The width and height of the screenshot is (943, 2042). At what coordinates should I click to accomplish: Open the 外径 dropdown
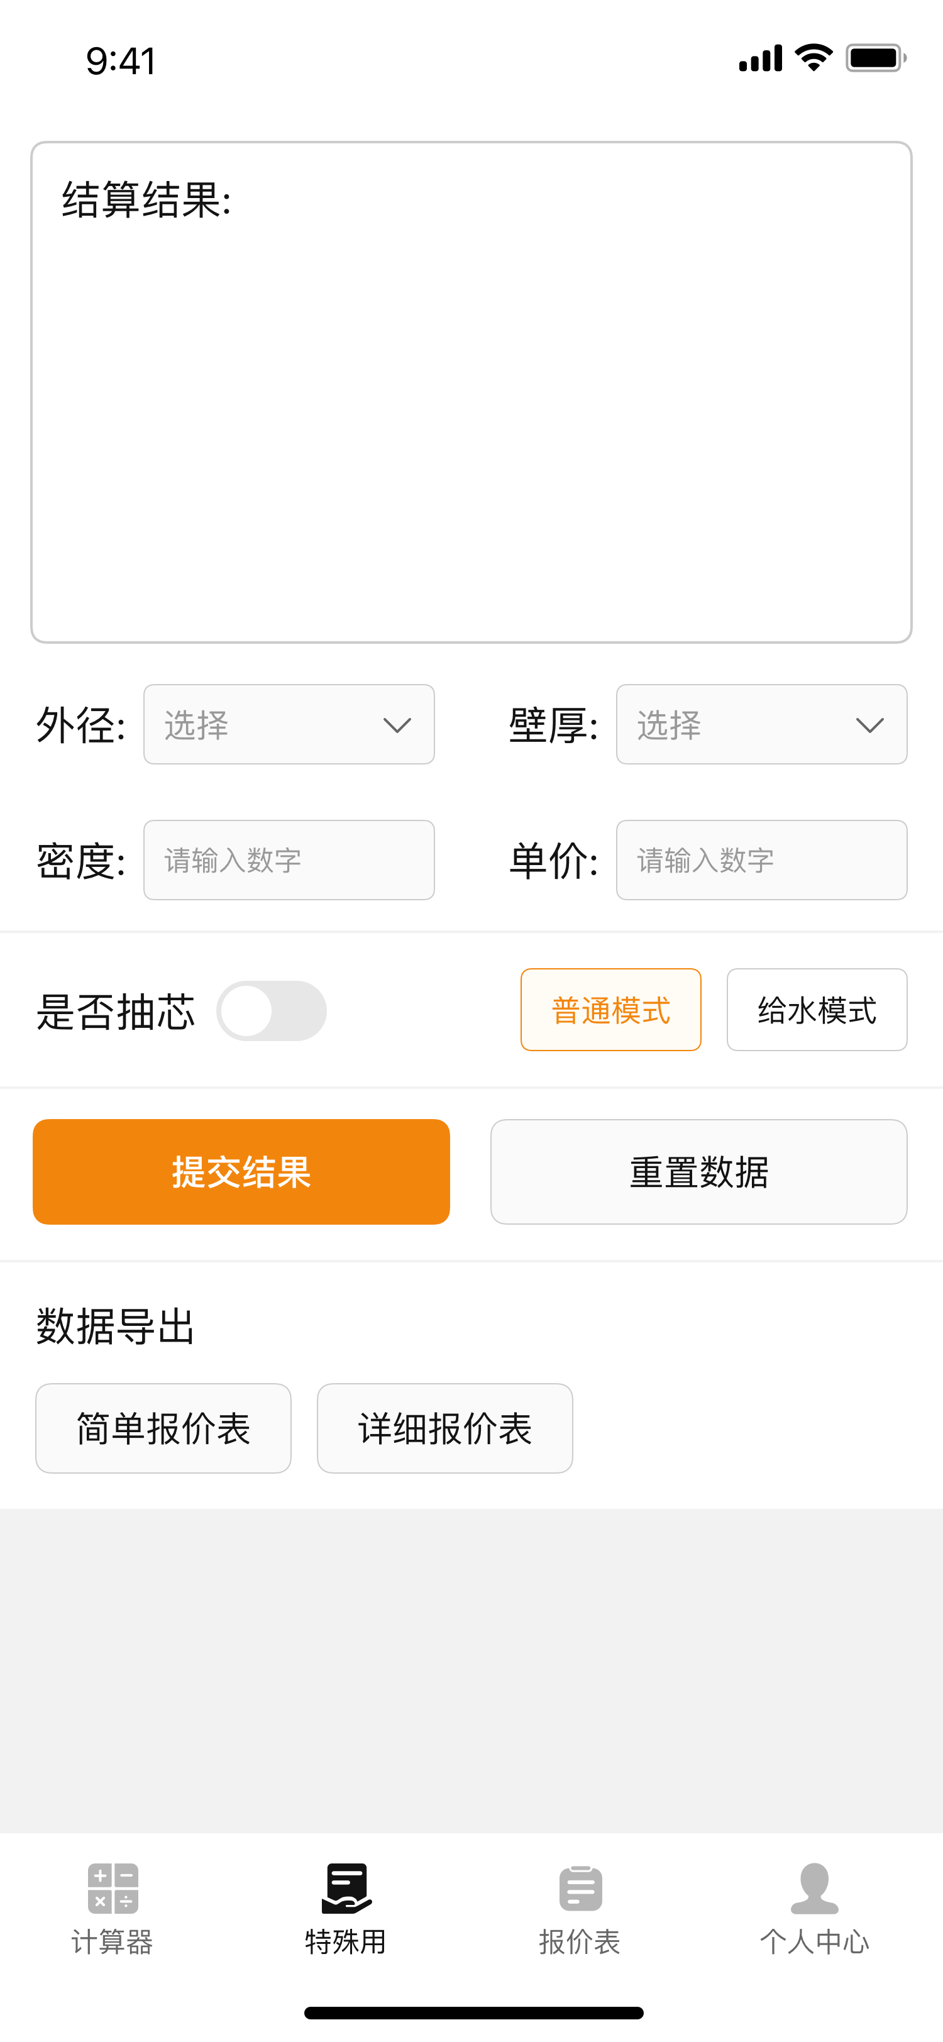pyautogui.click(x=289, y=724)
